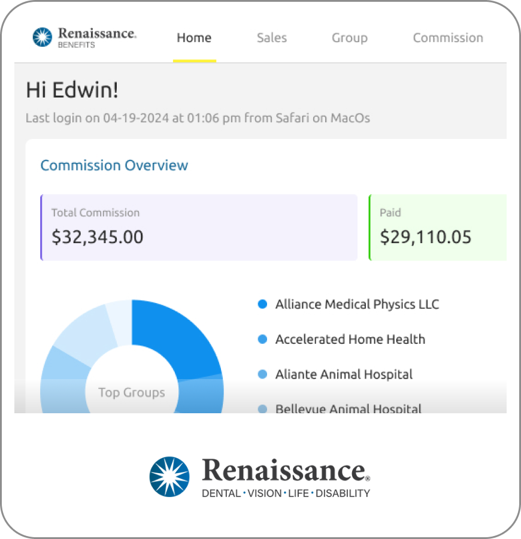Click the Renaissance starburst logo at bottom

tap(169, 477)
